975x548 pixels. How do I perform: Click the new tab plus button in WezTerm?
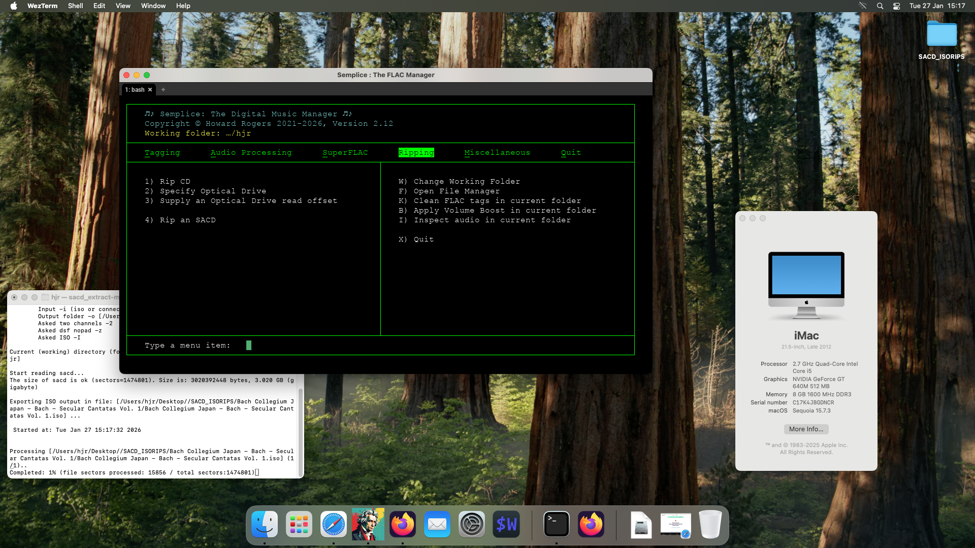pyautogui.click(x=163, y=89)
